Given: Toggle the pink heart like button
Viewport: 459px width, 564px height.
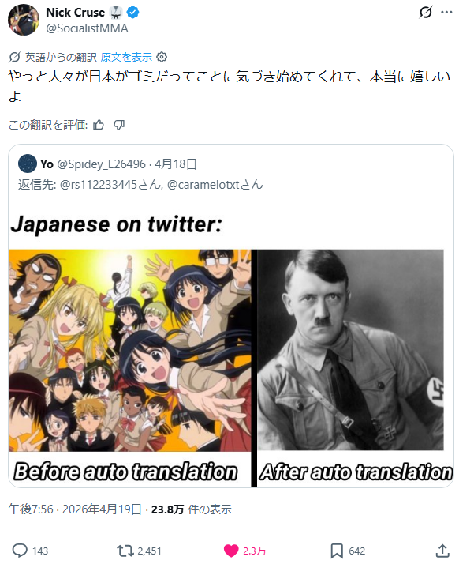Looking at the screenshot, I should [x=231, y=551].
